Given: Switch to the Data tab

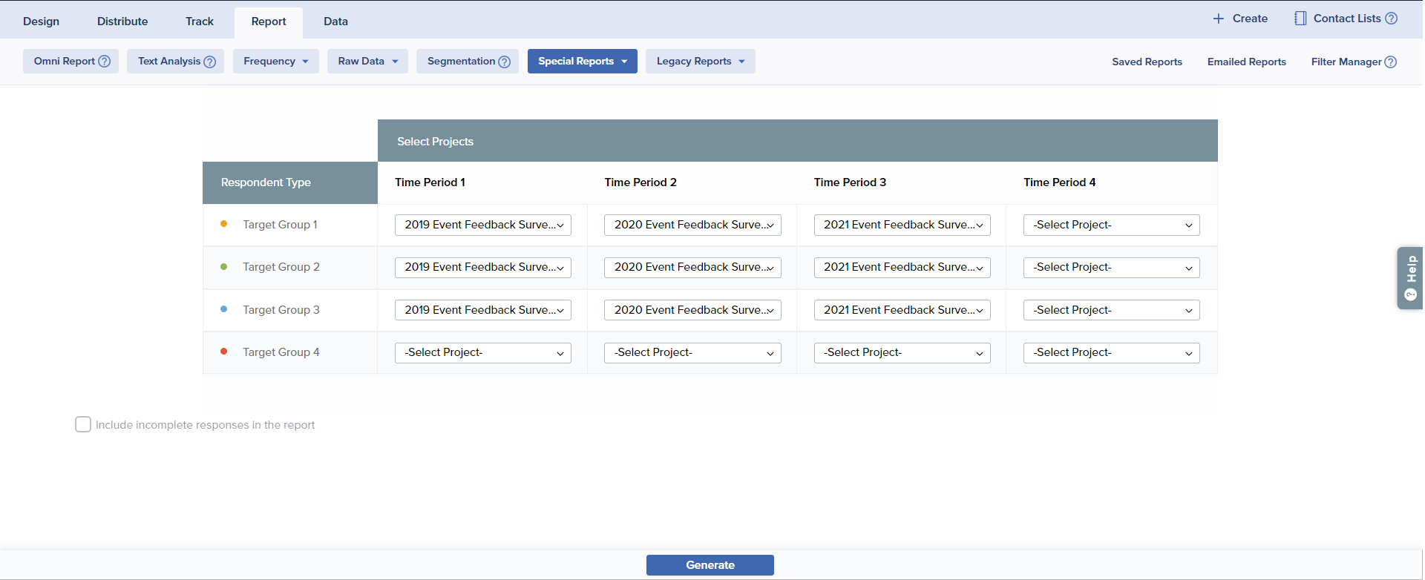Looking at the screenshot, I should tap(335, 22).
